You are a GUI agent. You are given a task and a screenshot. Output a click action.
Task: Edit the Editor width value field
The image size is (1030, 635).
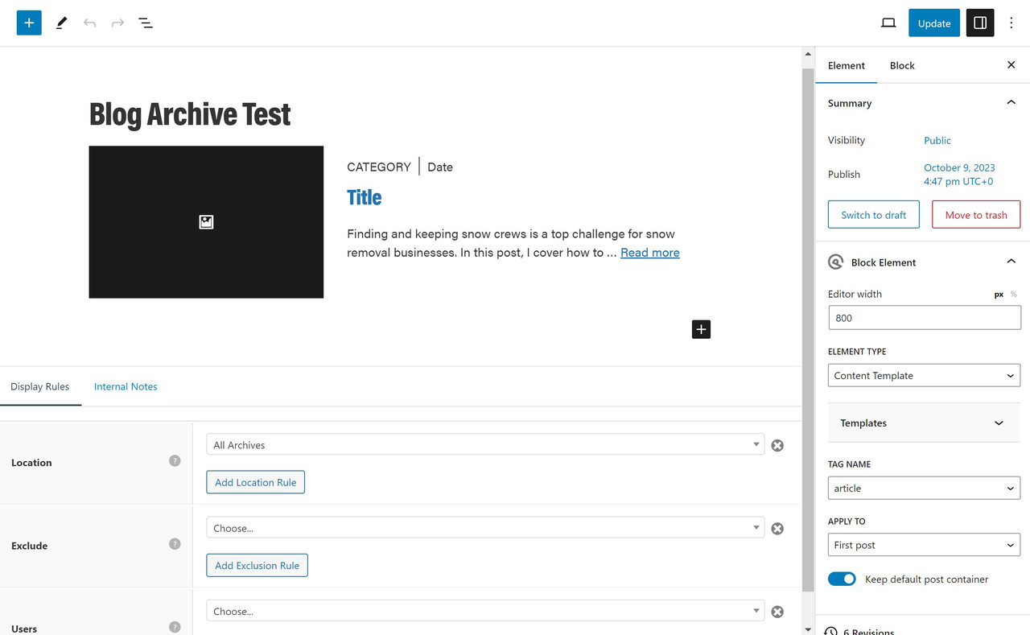[x=924, y=317]
